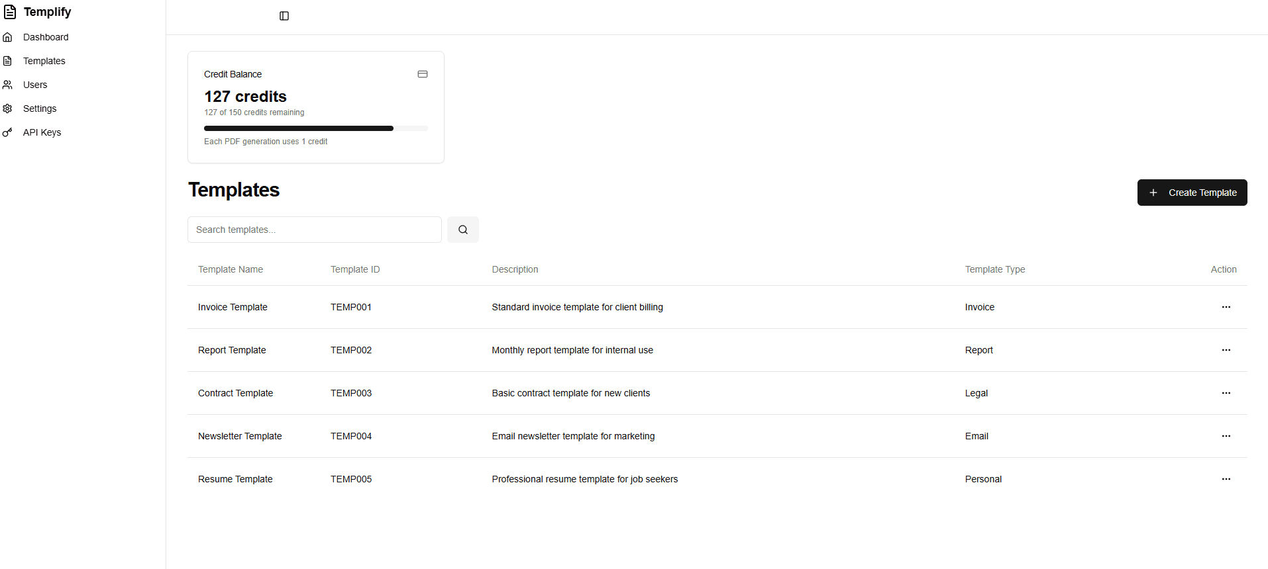Click 'Standard invoice template for client billing'
Screen dimensions: 1268x569
click(x=577, y=307)
